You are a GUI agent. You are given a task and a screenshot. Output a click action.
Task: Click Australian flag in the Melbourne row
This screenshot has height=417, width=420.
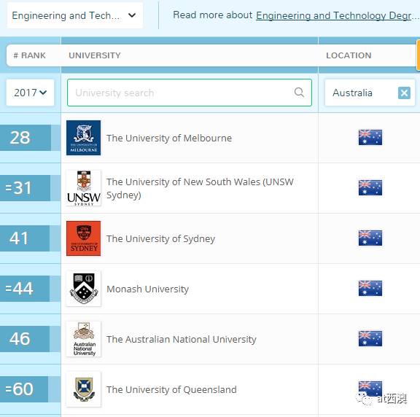point(370,137)
